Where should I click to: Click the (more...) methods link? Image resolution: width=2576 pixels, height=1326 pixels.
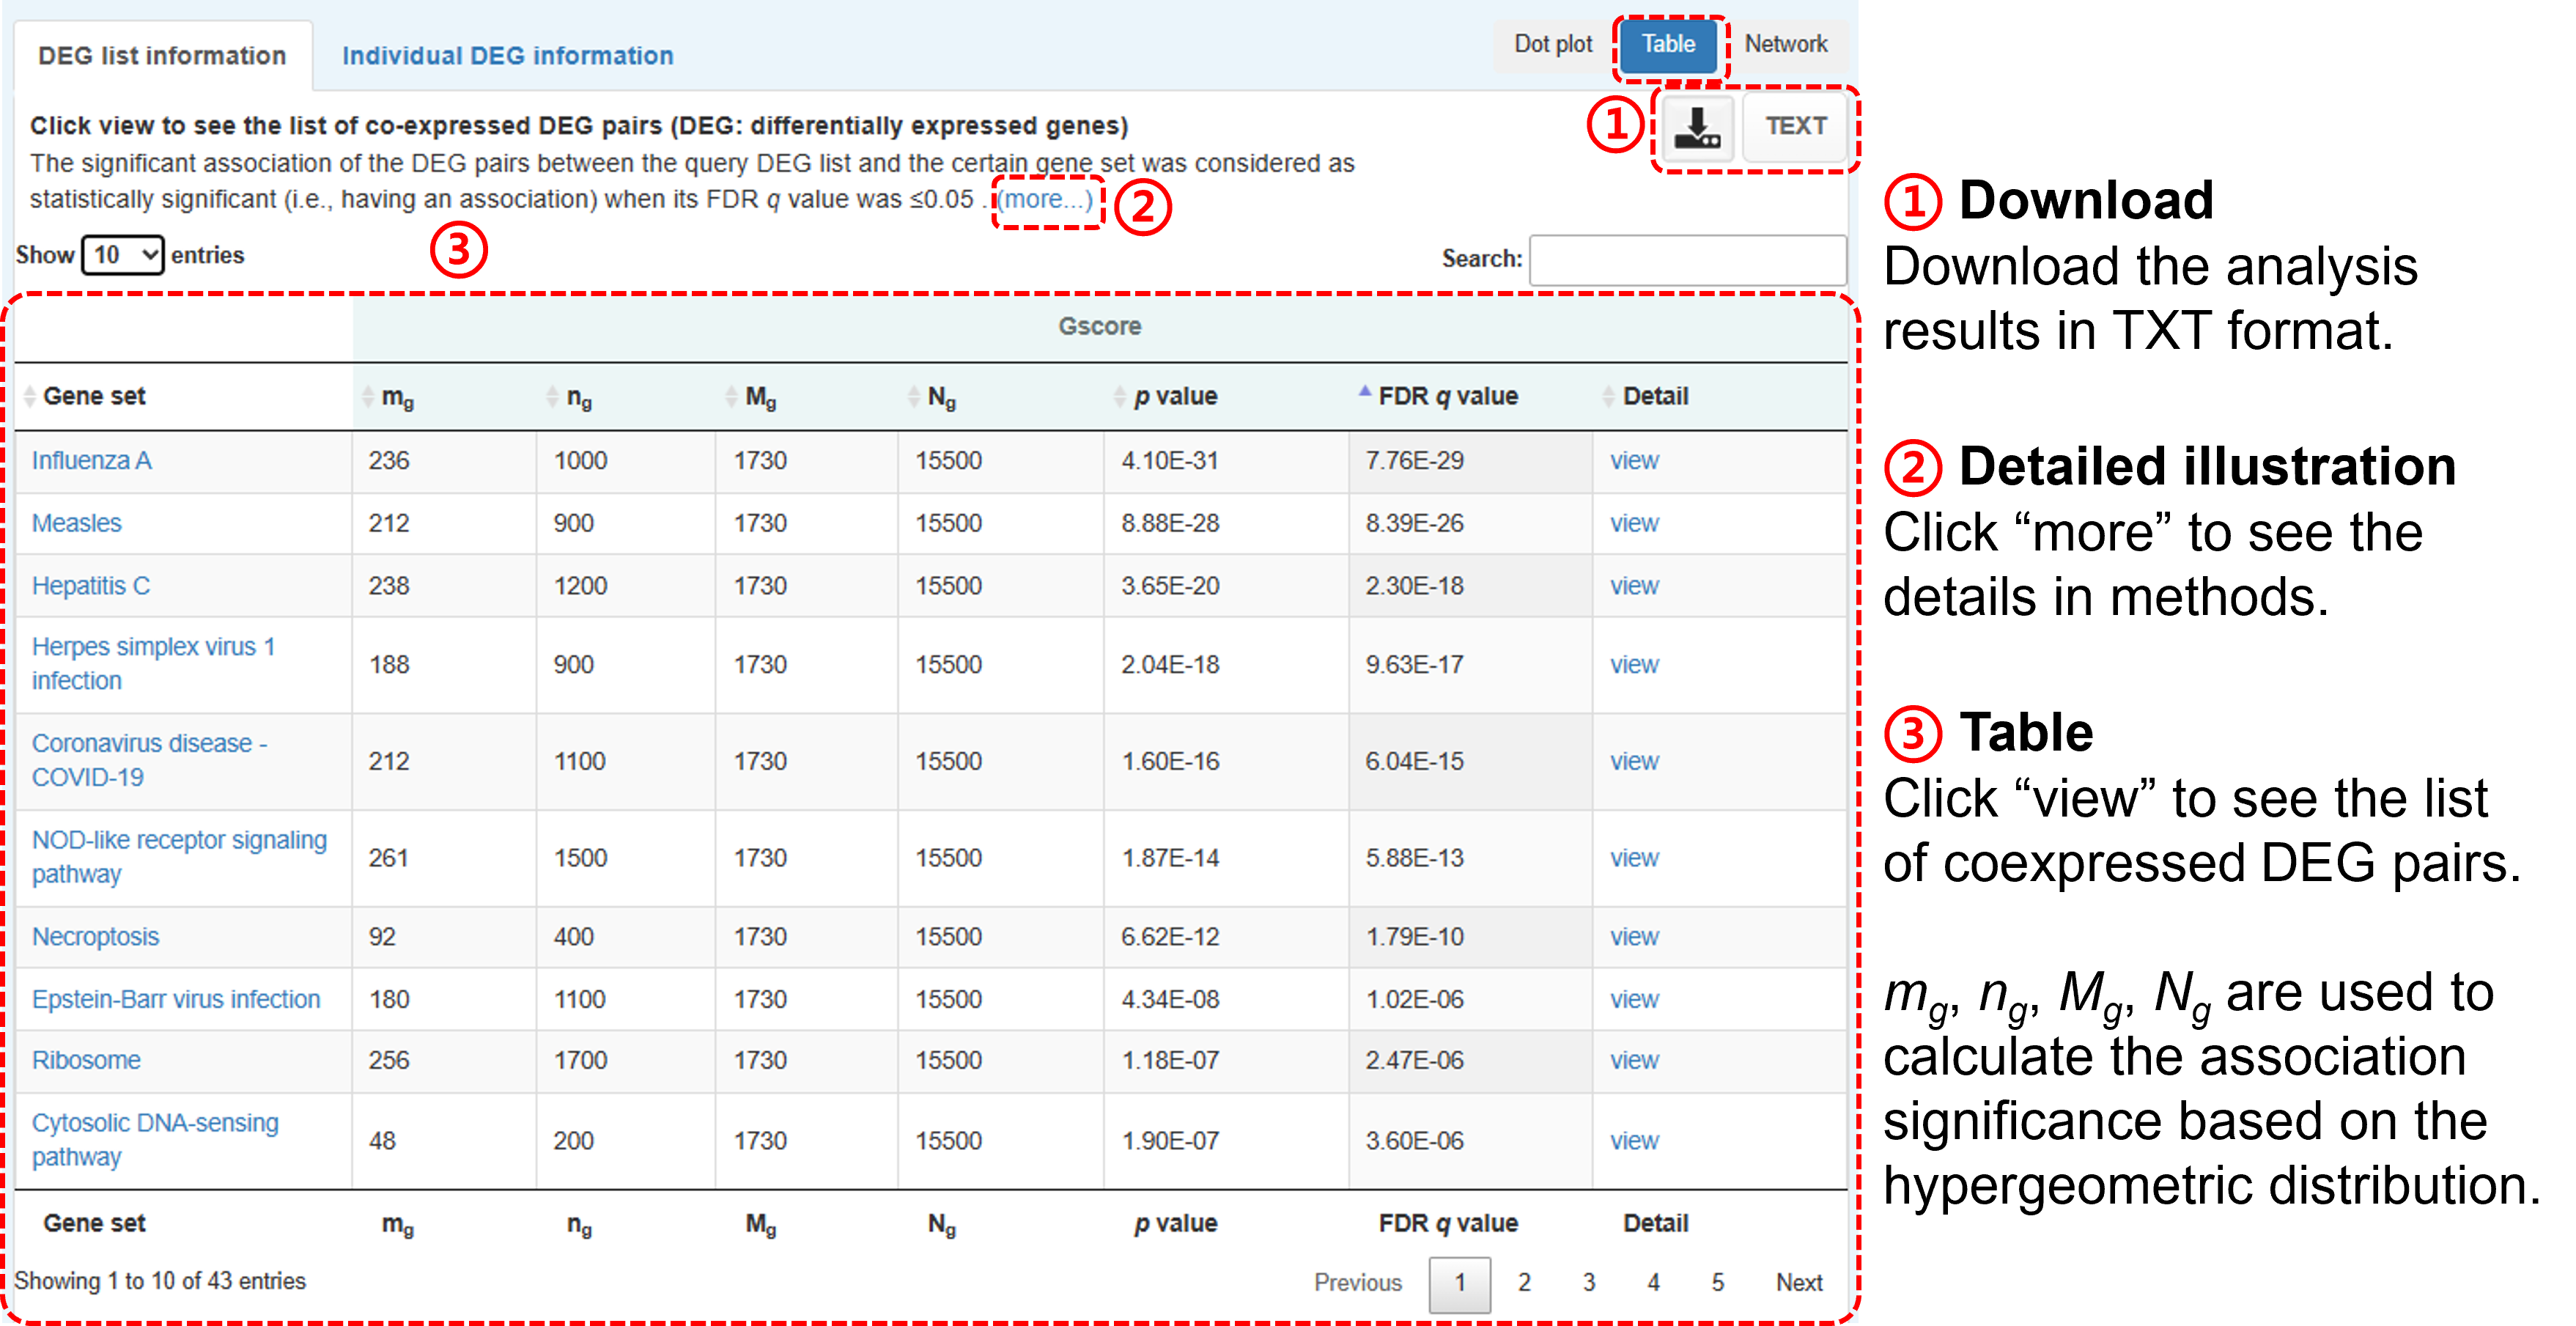click(1046, 199)
